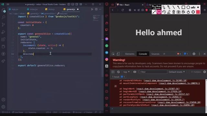
Task: Switch to the Sources DevTools tab
Action: coord(155,54)
